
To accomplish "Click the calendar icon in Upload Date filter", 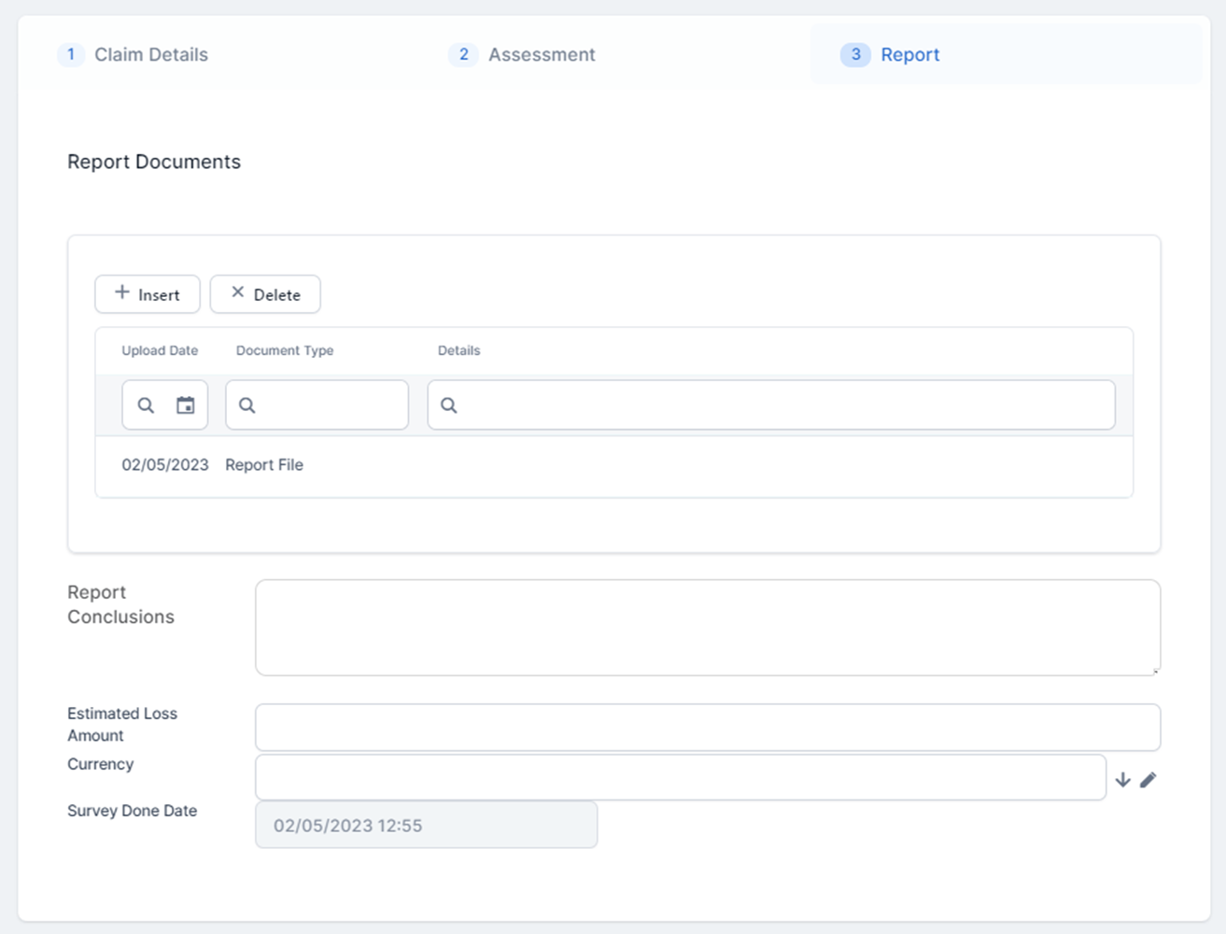I will 186,405.
